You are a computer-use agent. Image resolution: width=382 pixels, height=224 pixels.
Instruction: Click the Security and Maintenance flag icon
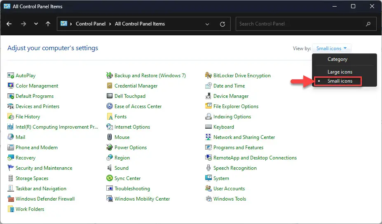(x=10, y=168)
